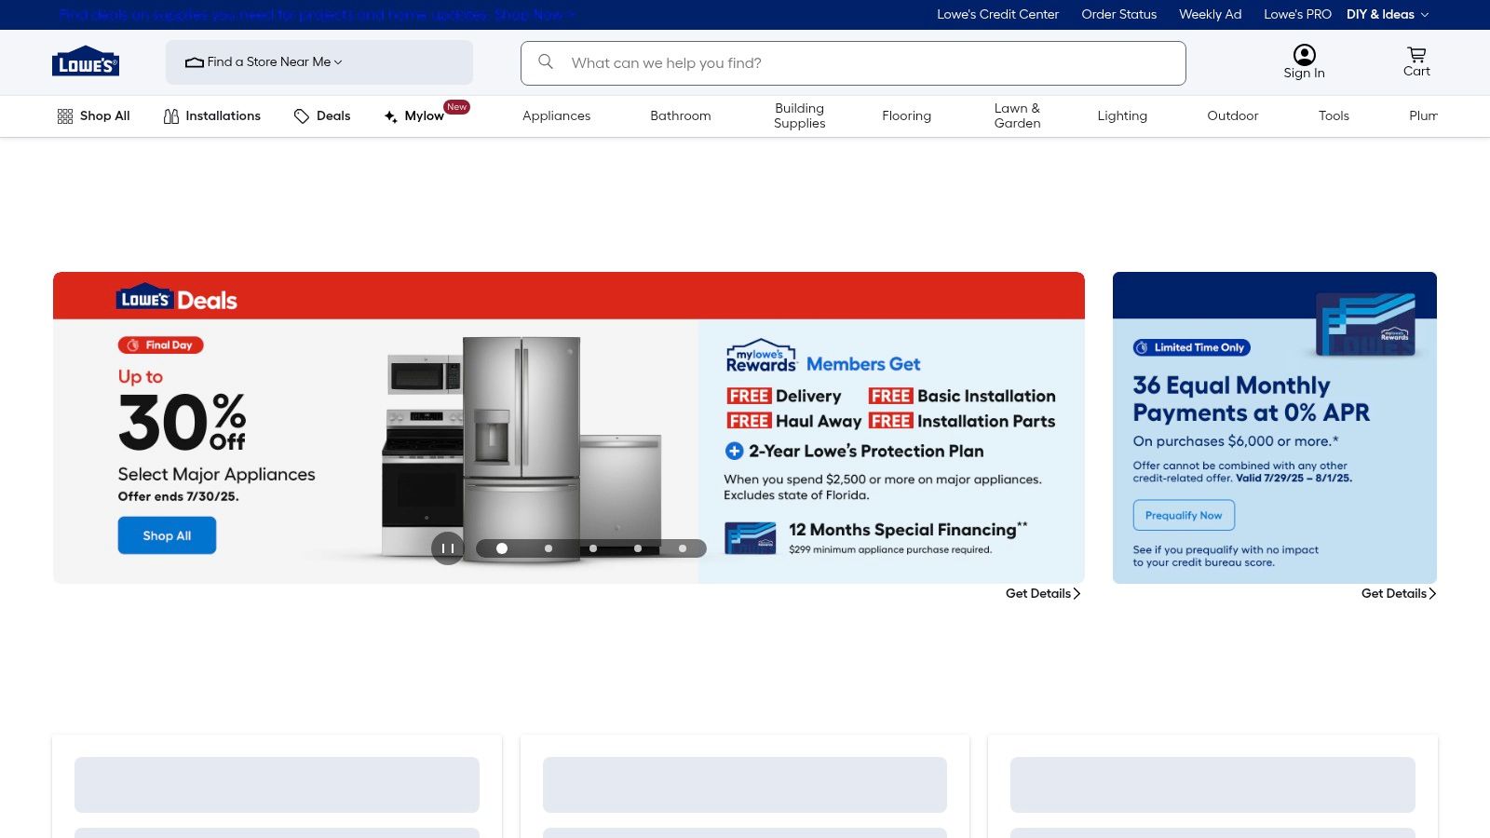Screen dimensions: 1490x838
Task: Click the Installations navigation icon
Action: (x=171, y=115)
